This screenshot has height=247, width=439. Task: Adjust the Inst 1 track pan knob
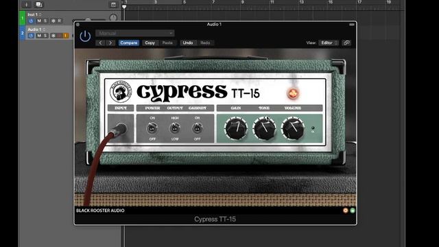pos(113,18)
